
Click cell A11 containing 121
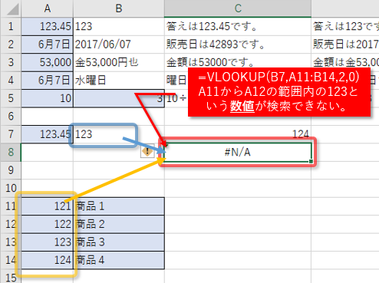click(48, 206)
